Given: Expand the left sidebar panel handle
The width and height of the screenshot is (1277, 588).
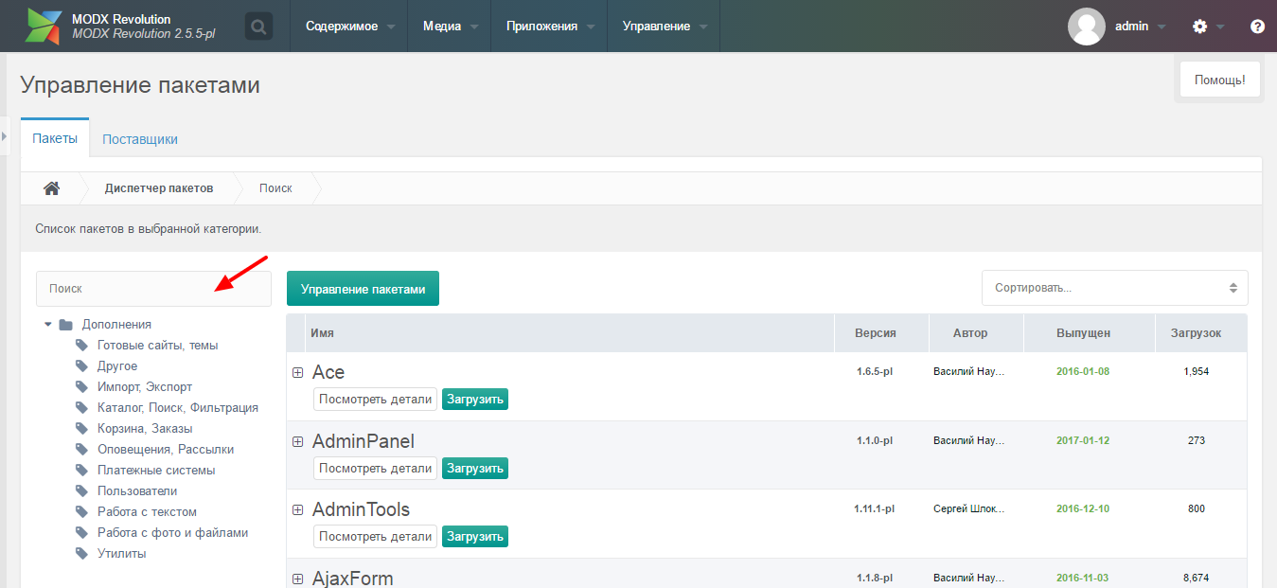Looking at the screenshot, I should [4, 136].
